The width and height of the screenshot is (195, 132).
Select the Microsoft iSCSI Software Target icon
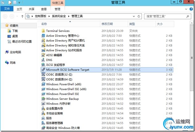(x=43, y=70)
